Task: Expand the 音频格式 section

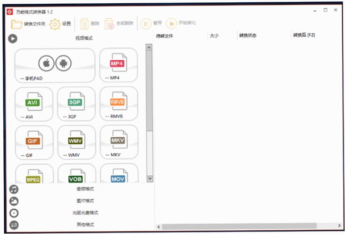Action: (85, 189)
